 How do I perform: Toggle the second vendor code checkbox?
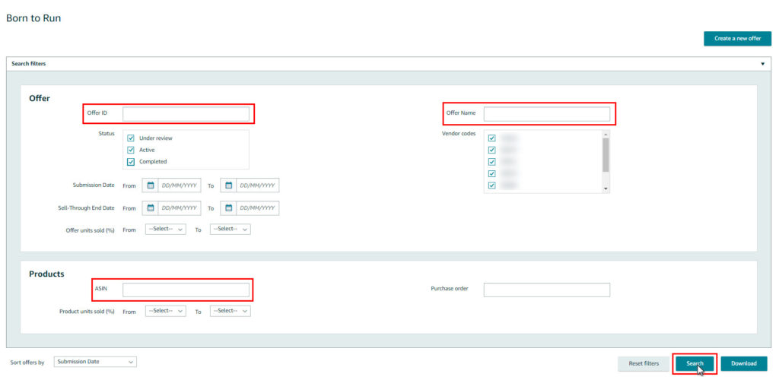click(x=492, y=150)
